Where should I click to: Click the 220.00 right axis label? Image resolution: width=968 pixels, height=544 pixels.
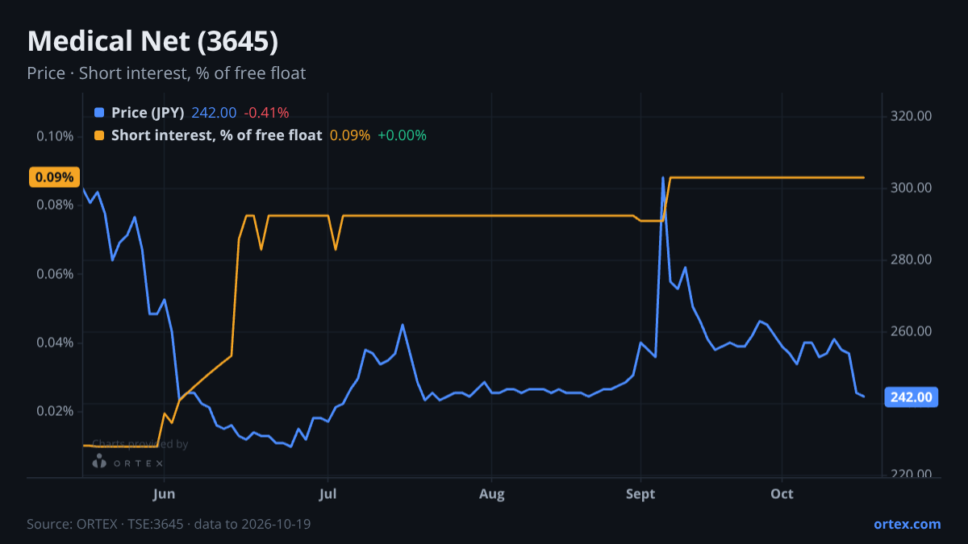point(912,475)
